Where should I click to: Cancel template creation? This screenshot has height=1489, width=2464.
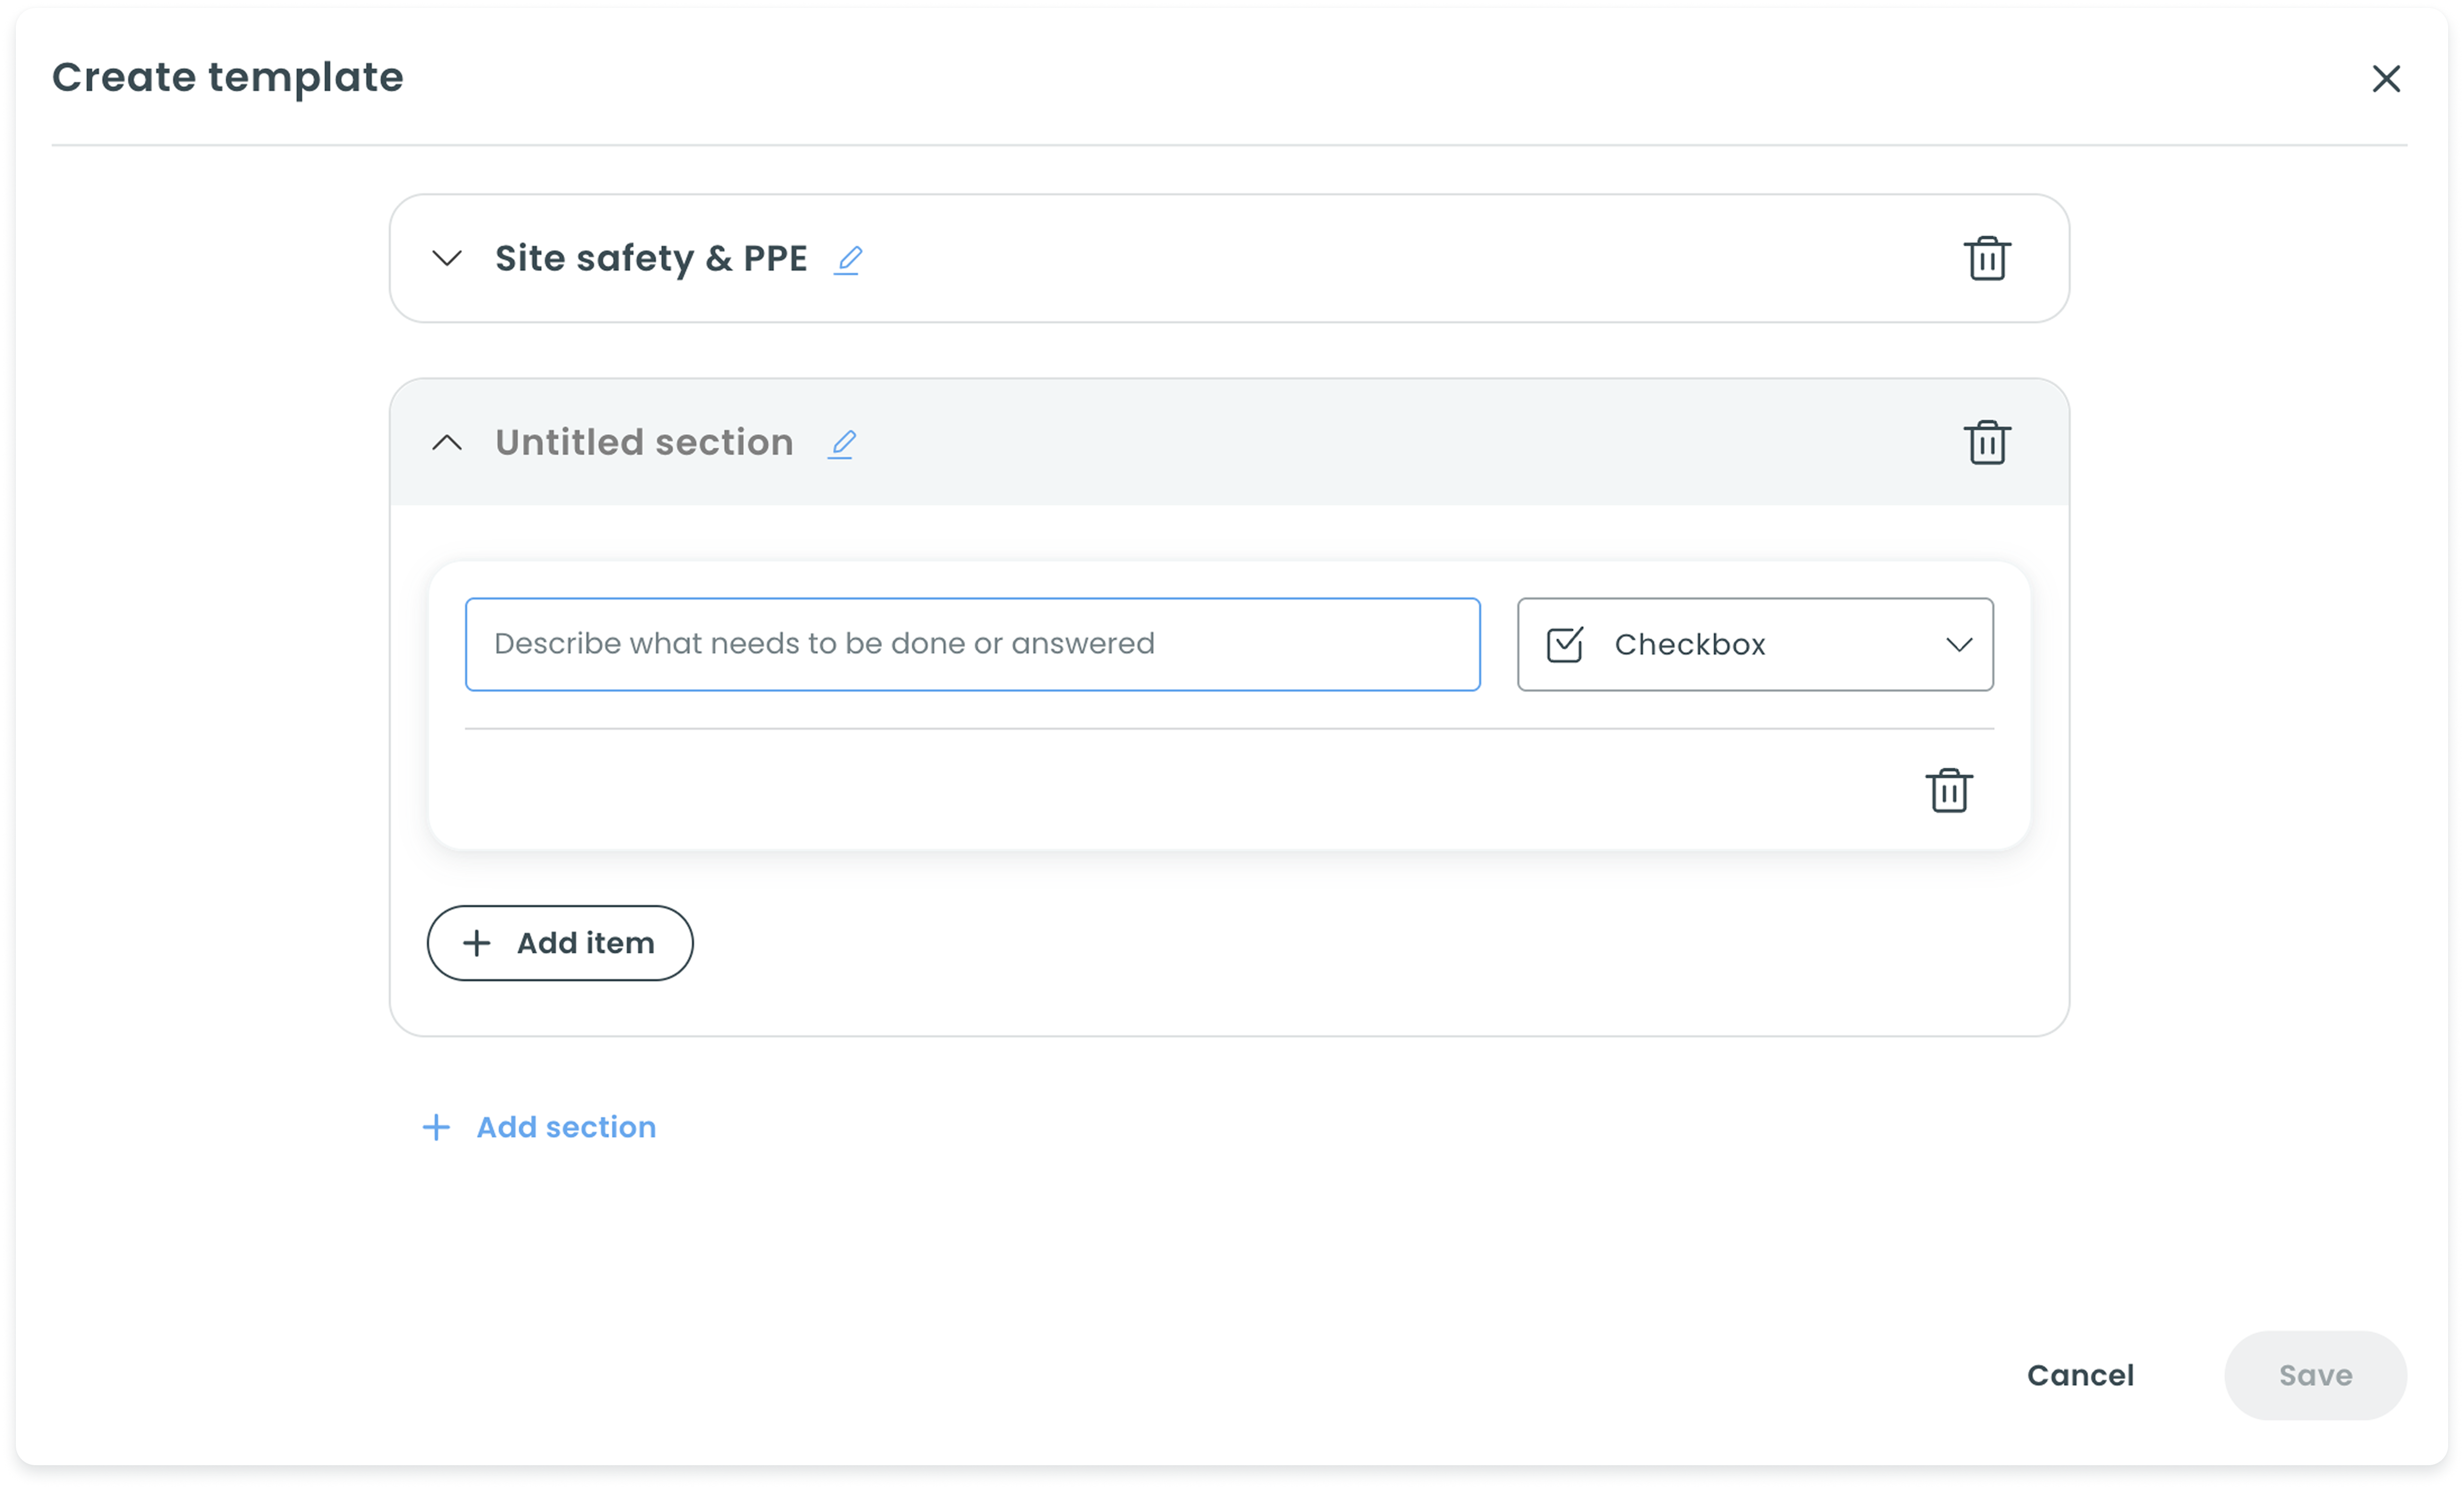(x=2080, y=1375)
